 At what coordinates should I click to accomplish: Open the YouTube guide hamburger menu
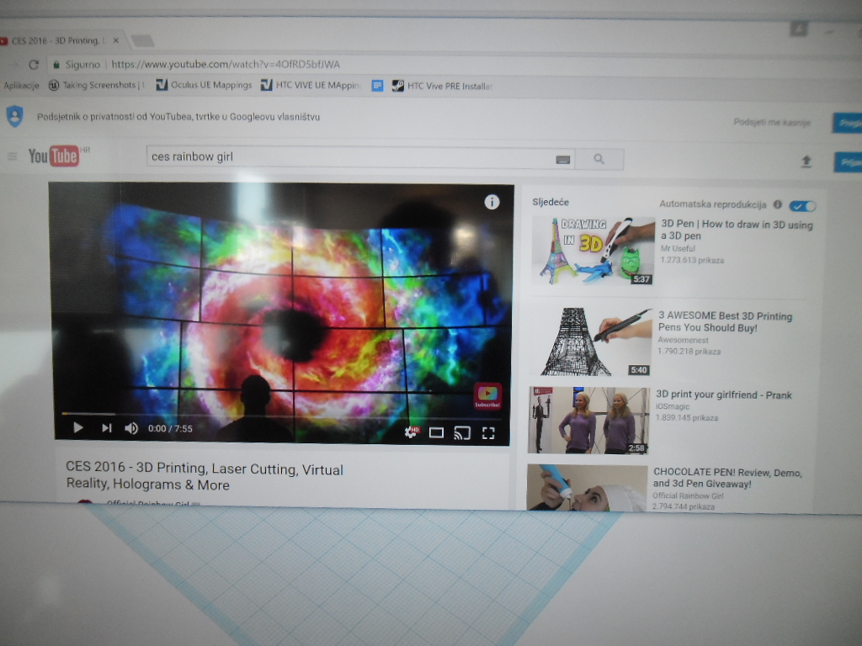click(x=12, y=156)
